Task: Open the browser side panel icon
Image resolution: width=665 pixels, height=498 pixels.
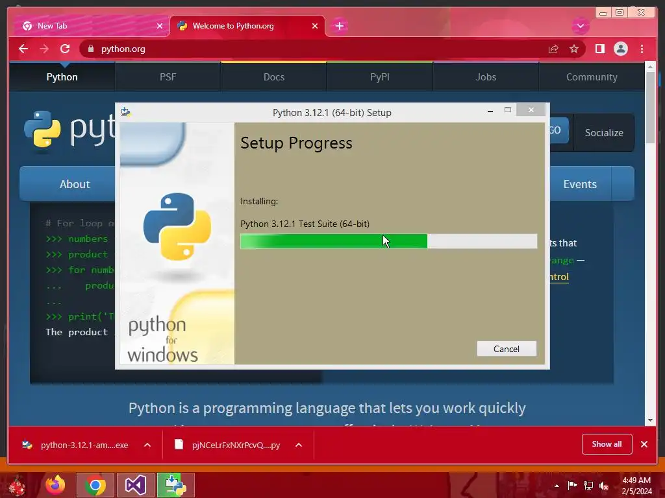Action: coord(599,49)
